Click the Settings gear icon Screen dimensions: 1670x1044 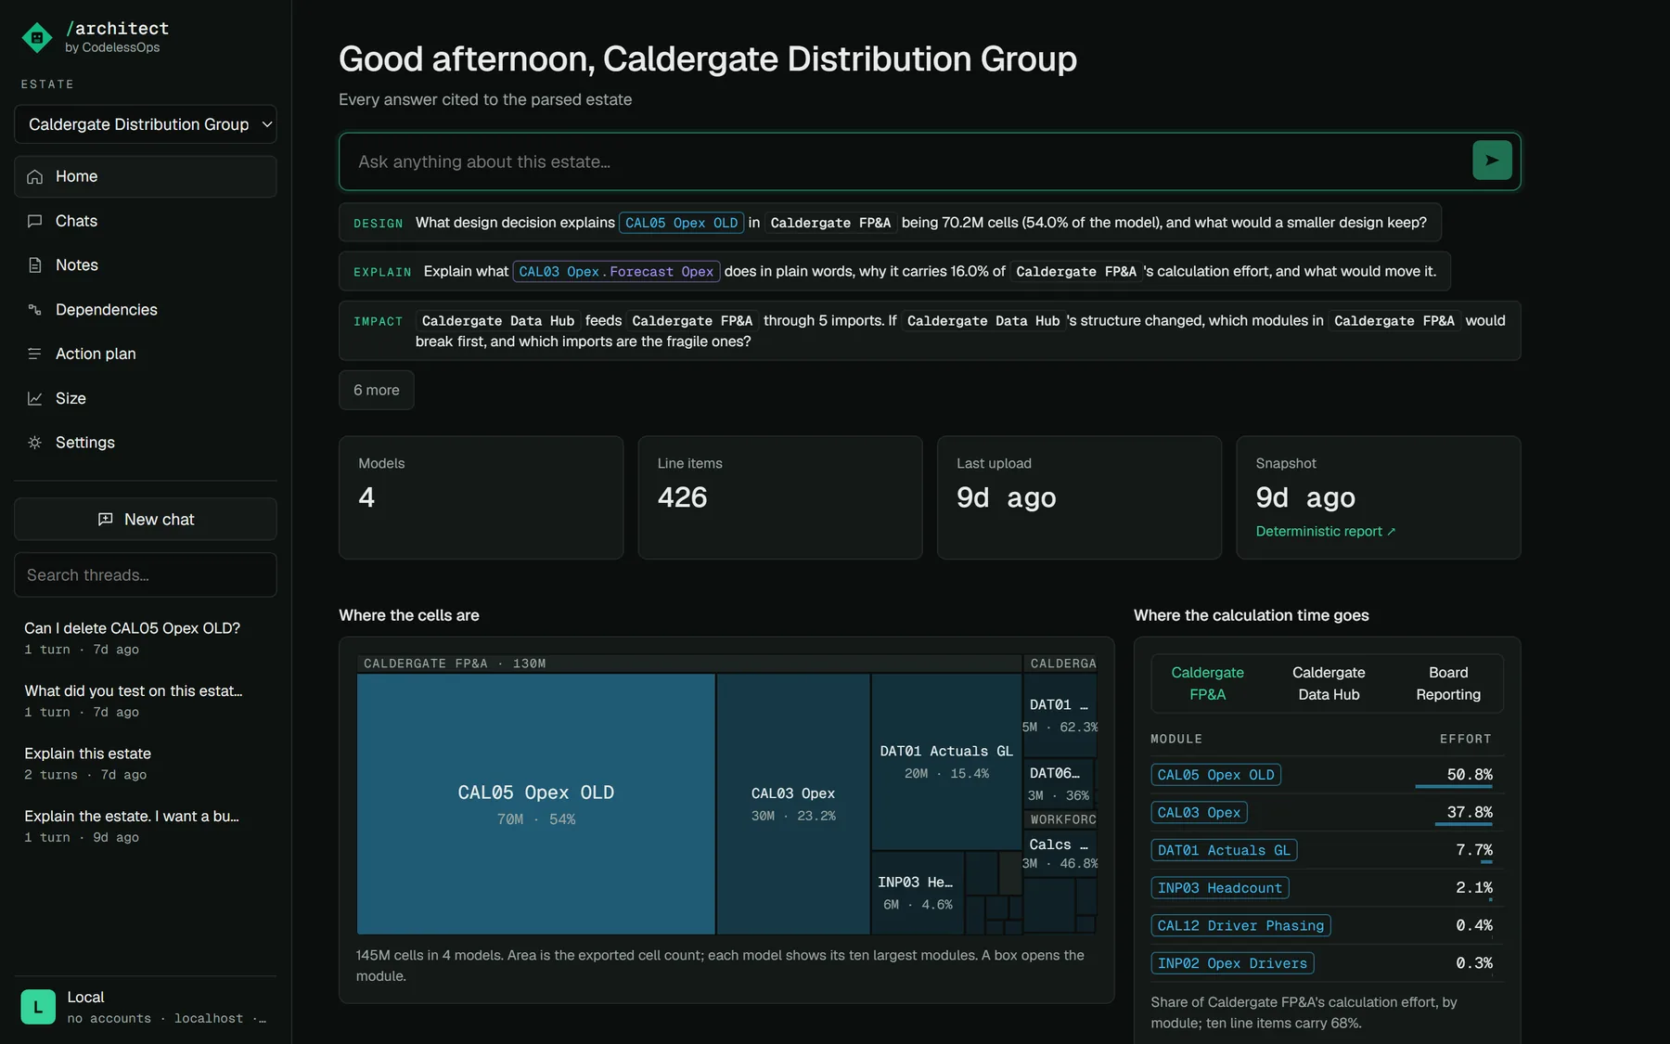point(35,443)
